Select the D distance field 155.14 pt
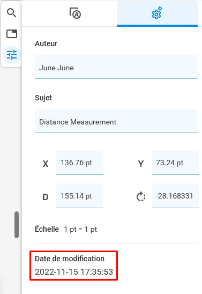The image size is (202, 294). pos(80,196)
